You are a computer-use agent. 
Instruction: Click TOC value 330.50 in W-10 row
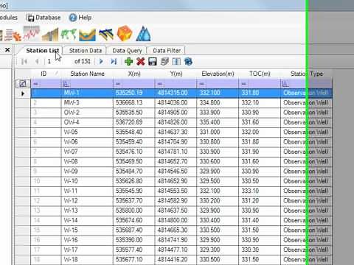(x=260, y=181)
